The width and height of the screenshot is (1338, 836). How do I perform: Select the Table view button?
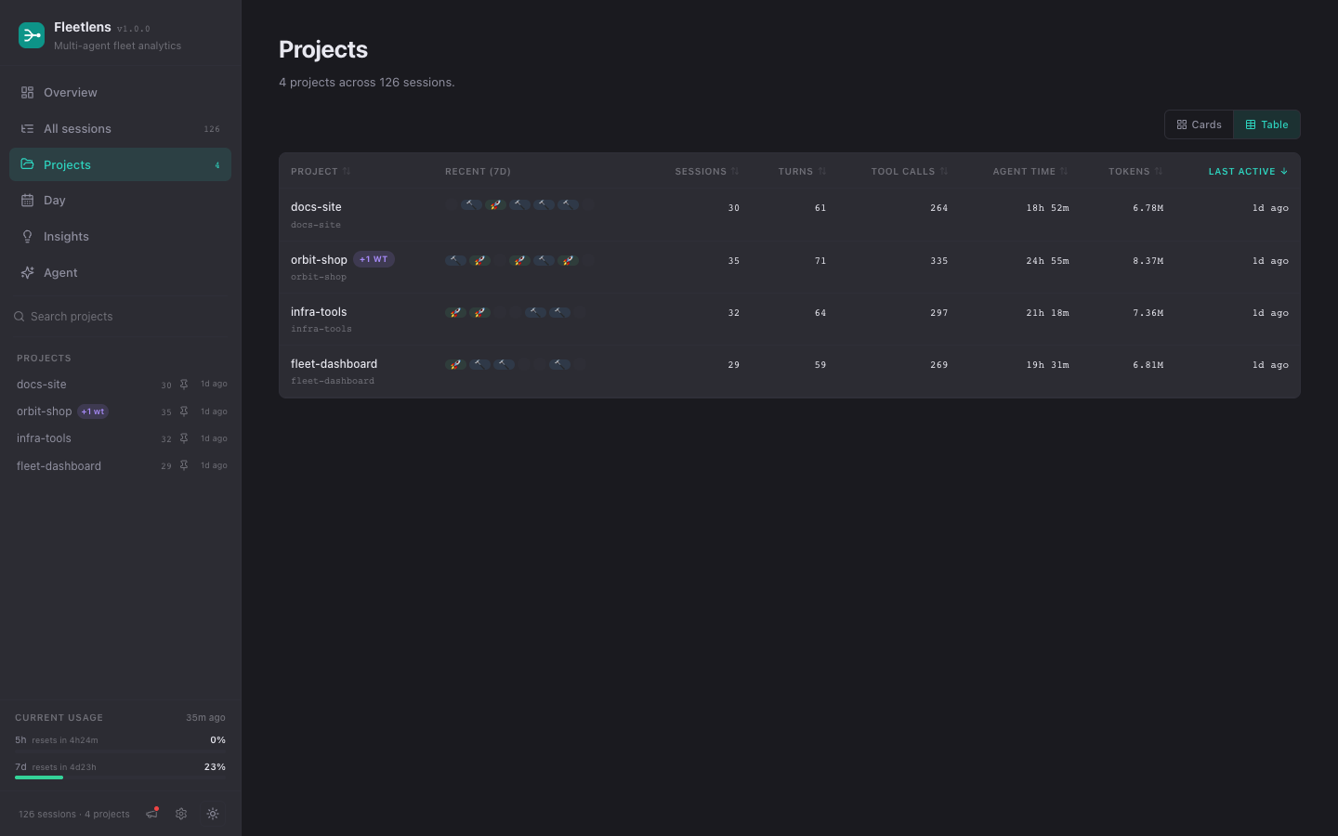coord(1266,124)
